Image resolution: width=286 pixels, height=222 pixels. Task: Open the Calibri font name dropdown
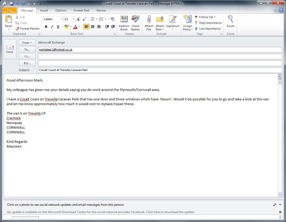tap(62, 19)
